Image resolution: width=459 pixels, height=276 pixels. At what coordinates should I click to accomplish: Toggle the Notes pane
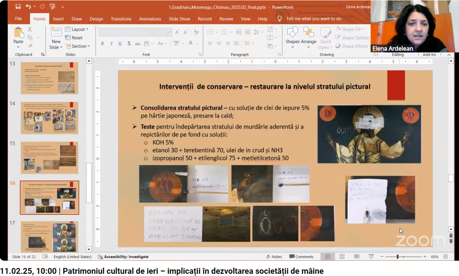274,256
